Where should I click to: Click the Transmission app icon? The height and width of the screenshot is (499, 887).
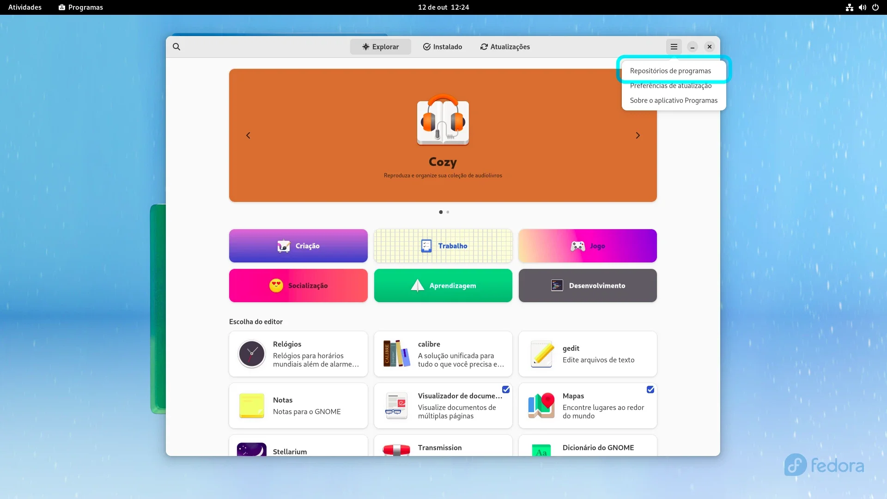pos(396,450)
